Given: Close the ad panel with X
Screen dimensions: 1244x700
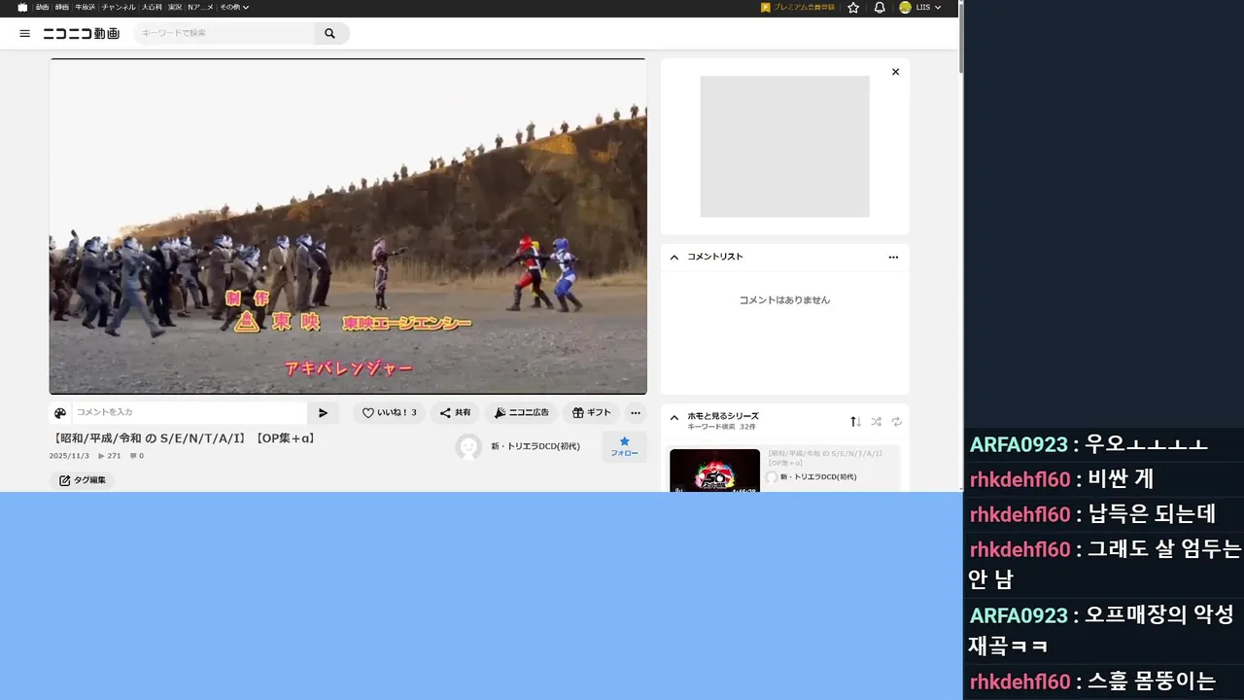Looking at the screenshot, I should 895,72.
